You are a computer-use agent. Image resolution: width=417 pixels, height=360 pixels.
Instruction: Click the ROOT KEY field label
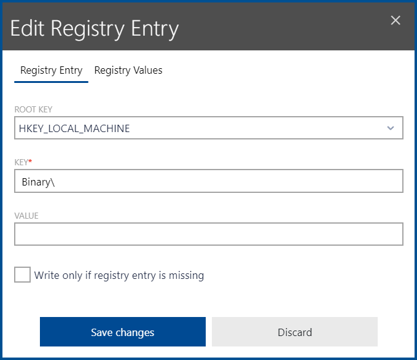33,109
